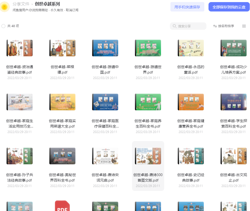Click the sort arrows icon
This screenshot has height=211, width=250.
[x=215, y=26]
